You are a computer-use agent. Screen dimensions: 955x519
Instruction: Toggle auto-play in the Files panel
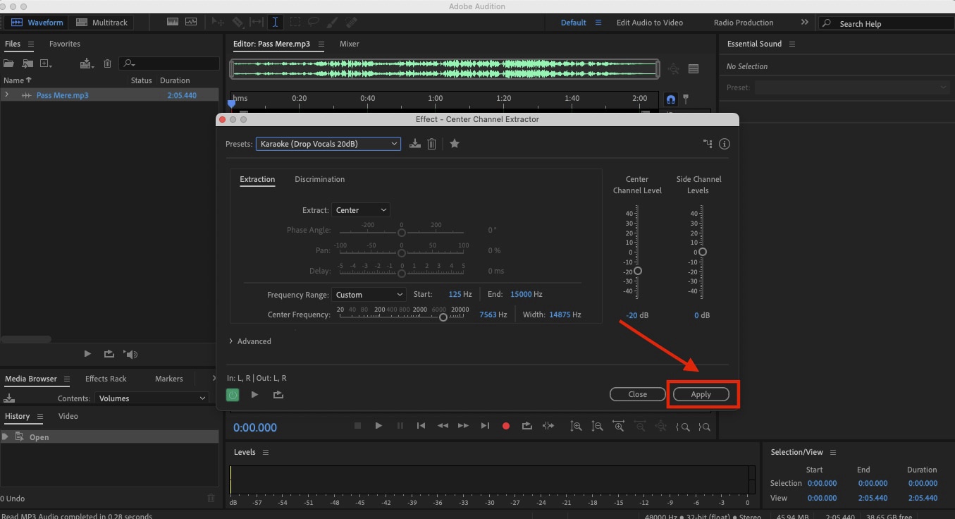[130, 354]
